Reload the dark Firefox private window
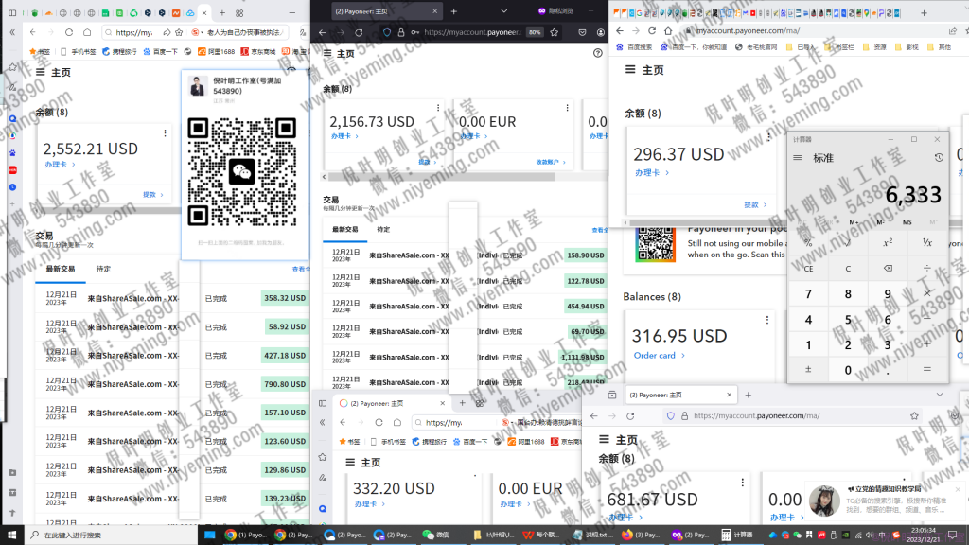The width and height of the screenshot is (969, 545). click(359, 32)
